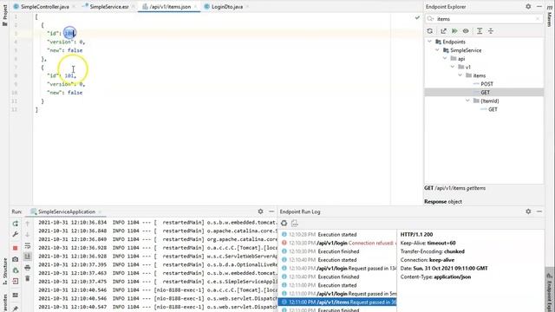Image resolution: width=555 pixels, height=312 pixels.
Task: Select the GET endpoint under {itemId}
Action: click(x=493, y=109)
